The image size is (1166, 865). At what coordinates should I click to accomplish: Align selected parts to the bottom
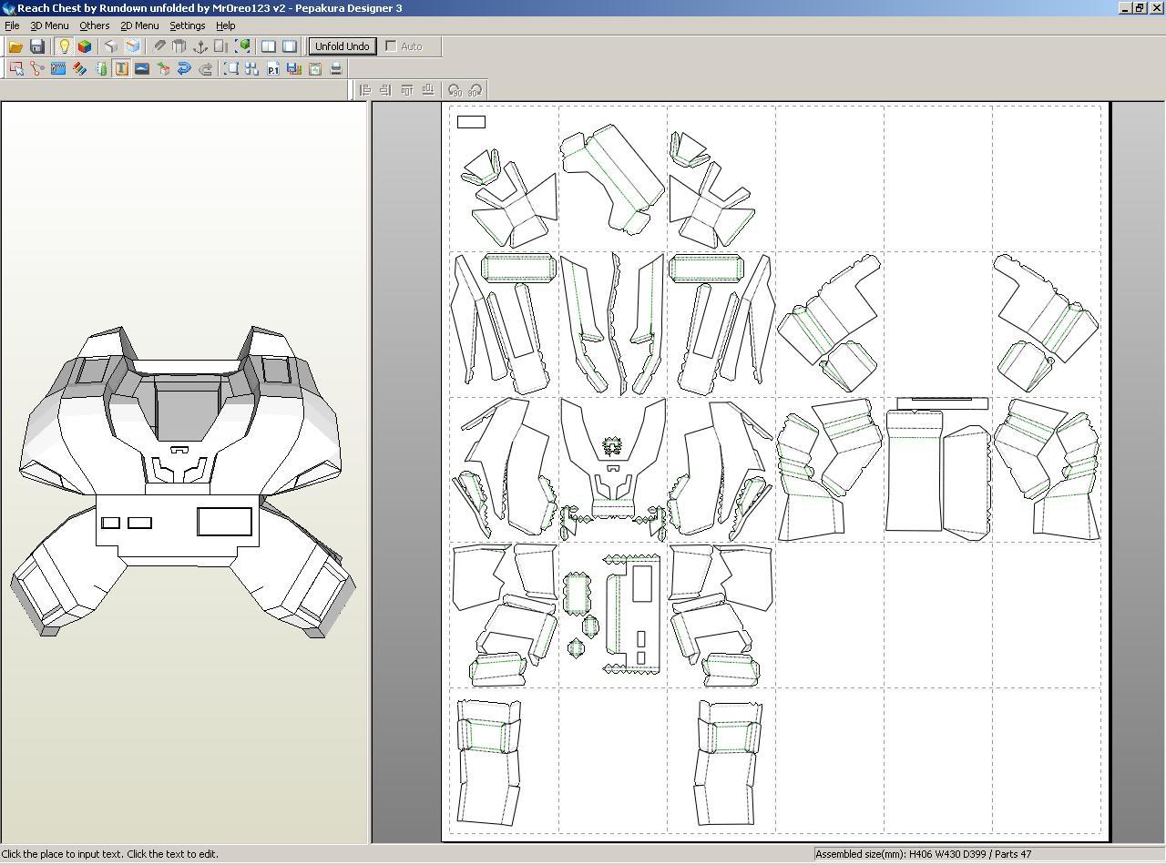(x=428, y=90)
